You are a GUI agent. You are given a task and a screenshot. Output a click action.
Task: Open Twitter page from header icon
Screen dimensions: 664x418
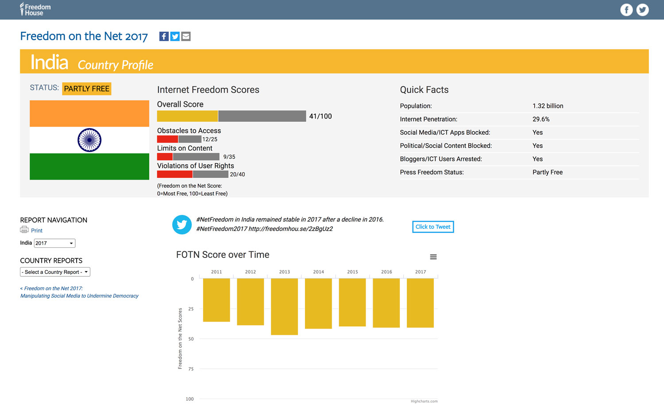[x=642, y=10]
